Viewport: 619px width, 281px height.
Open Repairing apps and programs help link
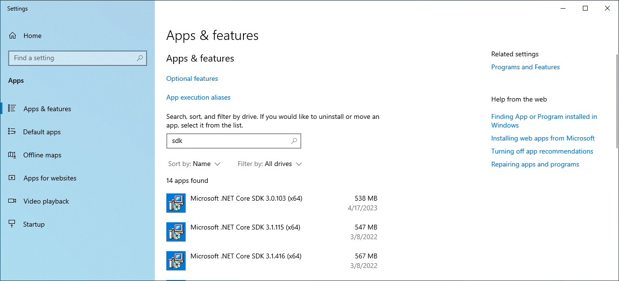point(535,164)
